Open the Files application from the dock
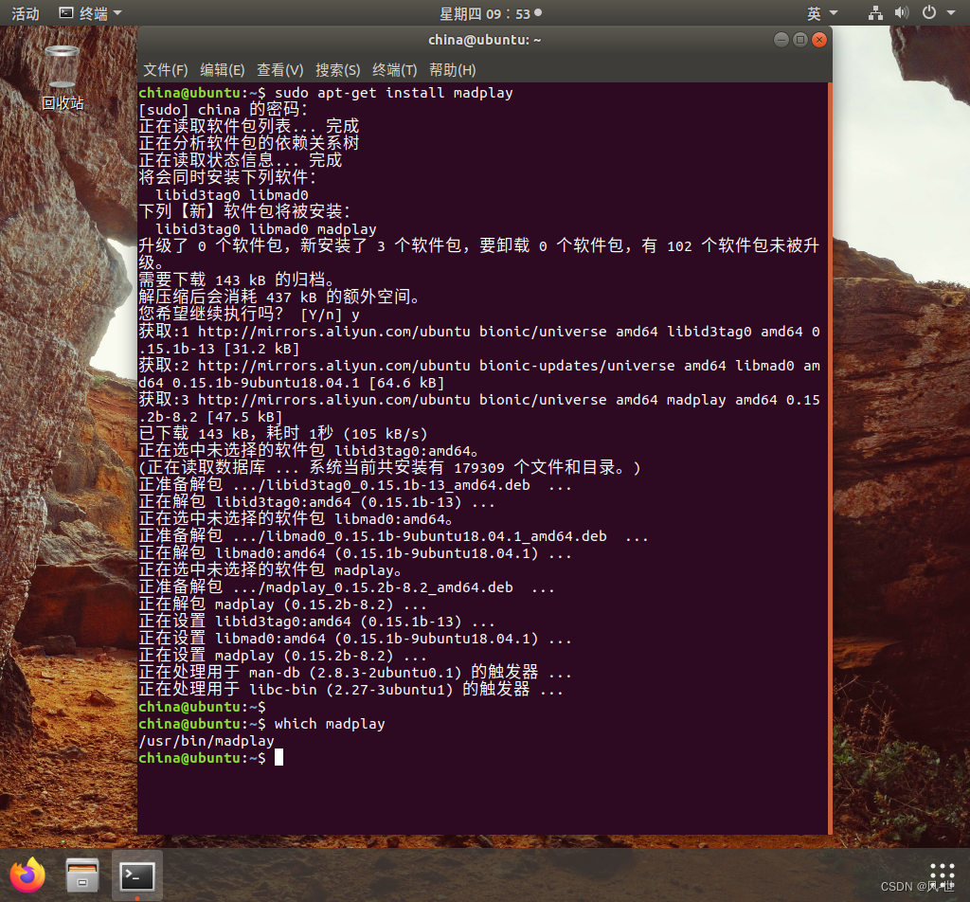970x902 pixels. [x=81, y=874]
